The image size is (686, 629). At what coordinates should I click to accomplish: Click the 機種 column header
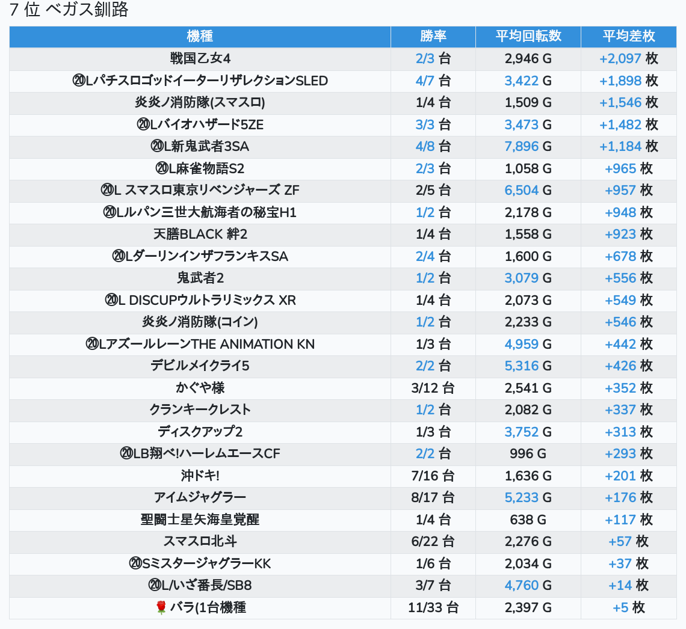(200, 36)
